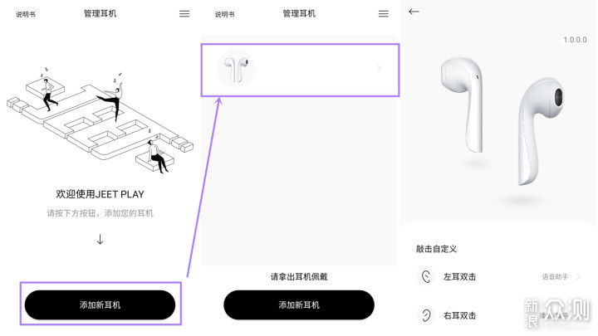Select the 右耳双击 row
Image resolution: width=598 pixels, height=336 pixels.
click(499, 315)
